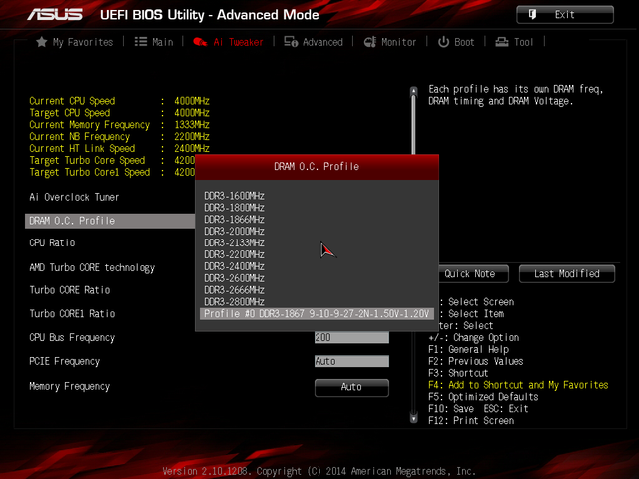Choose DDR3-2133MHz profile
This screenshot has width=639, height=479.
[234, 242]
